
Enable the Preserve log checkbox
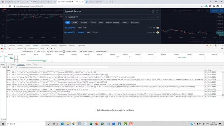[x=17, y=49]
